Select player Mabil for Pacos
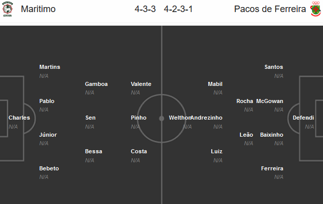Viewport: 323px width, 204px height. pyautogui.click(x=215, y=84)
